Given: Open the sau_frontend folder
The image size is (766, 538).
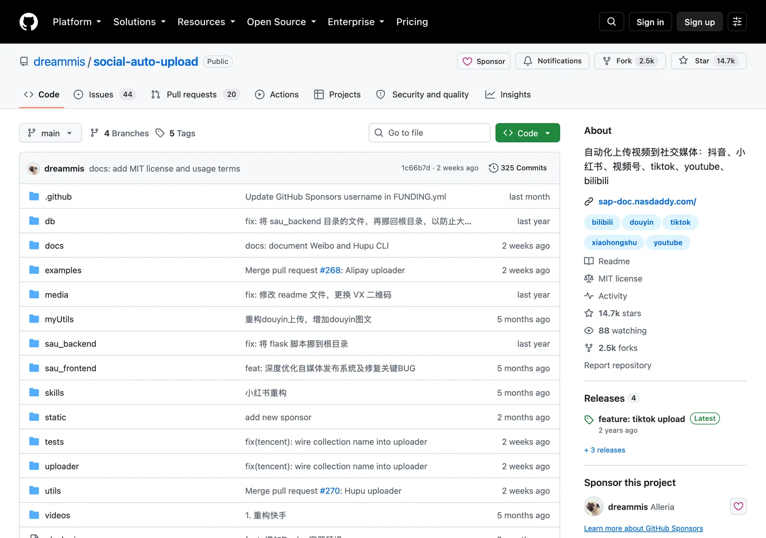Looking at the screenshot, I should [70, 368].
